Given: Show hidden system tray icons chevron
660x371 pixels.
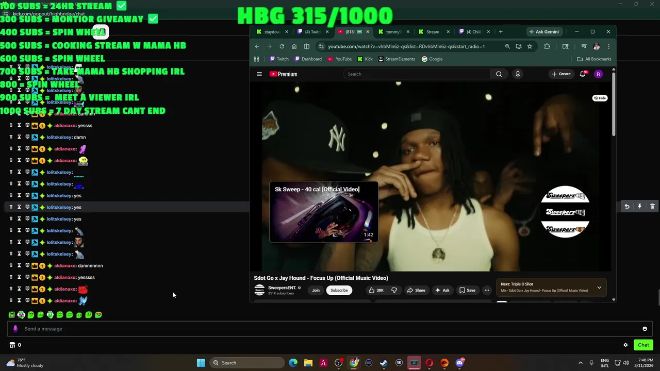Looking at the screenshot, I should [580, 363].
